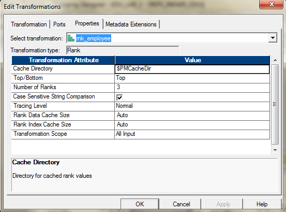Image resolution: width=286 pixels, height=212 pixels.
Task: Select the Cache Directory attribute row
Action: coord(63,69)
